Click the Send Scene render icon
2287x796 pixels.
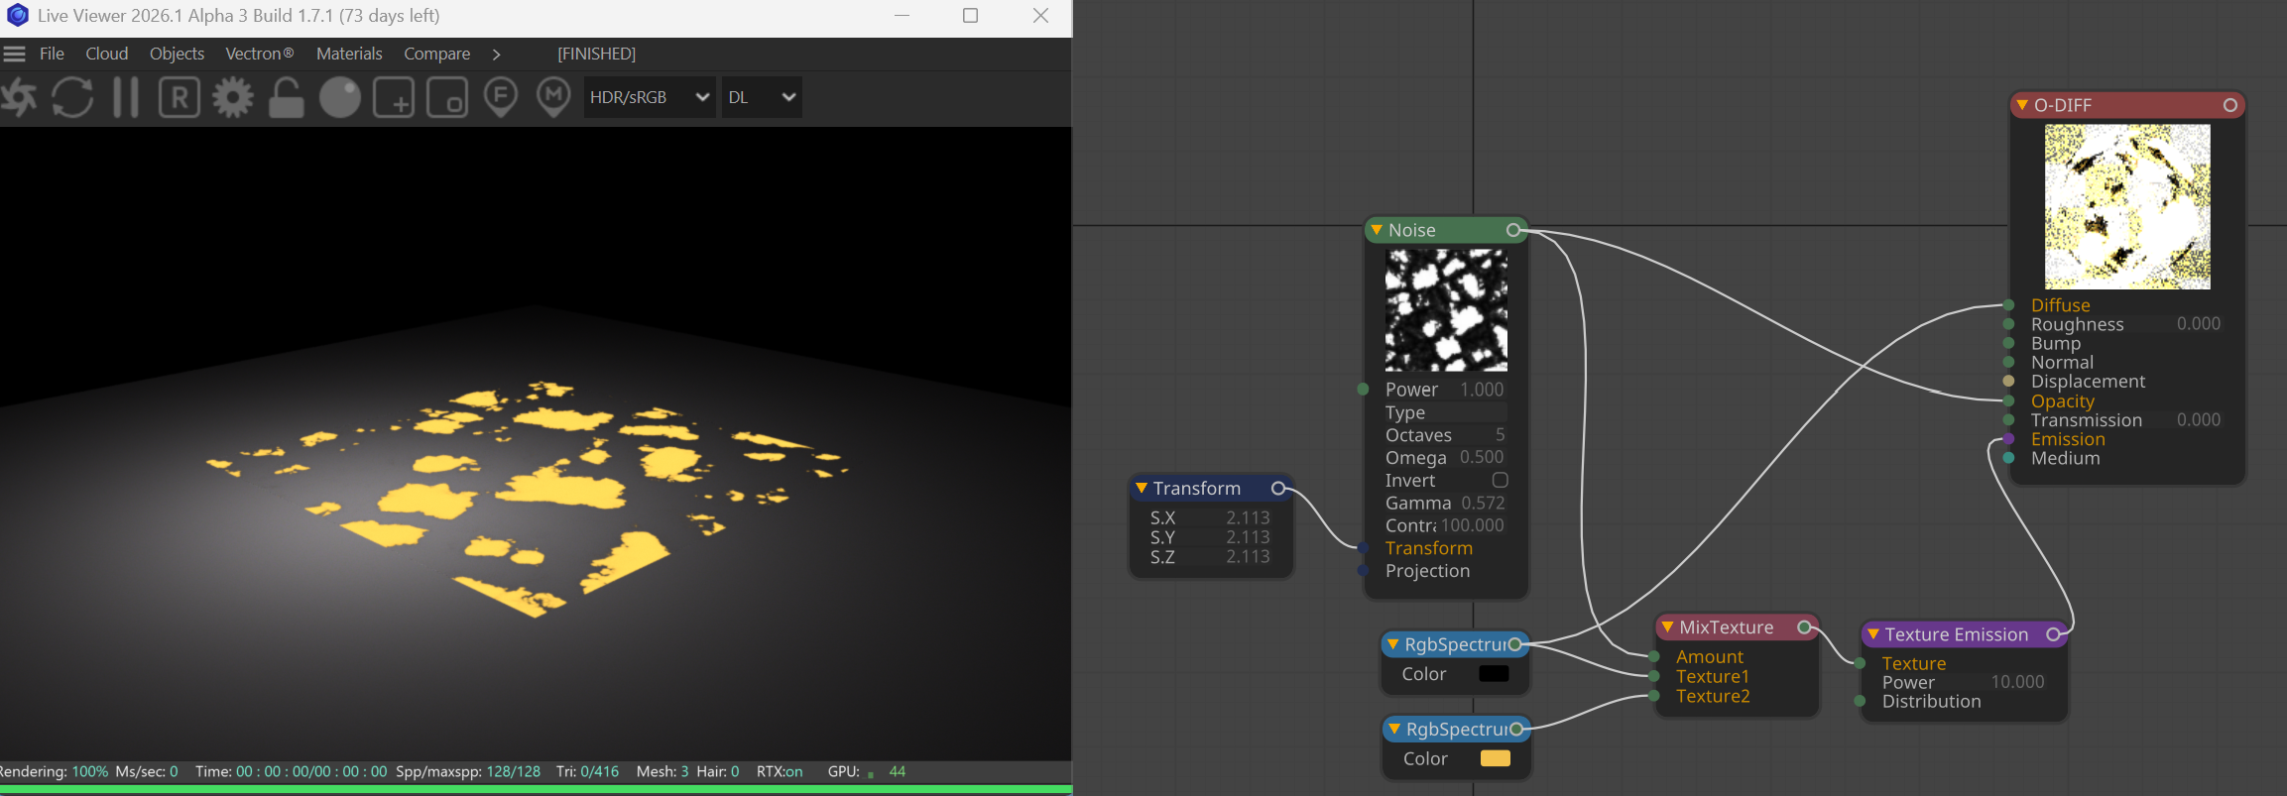[x=18, y=97]
